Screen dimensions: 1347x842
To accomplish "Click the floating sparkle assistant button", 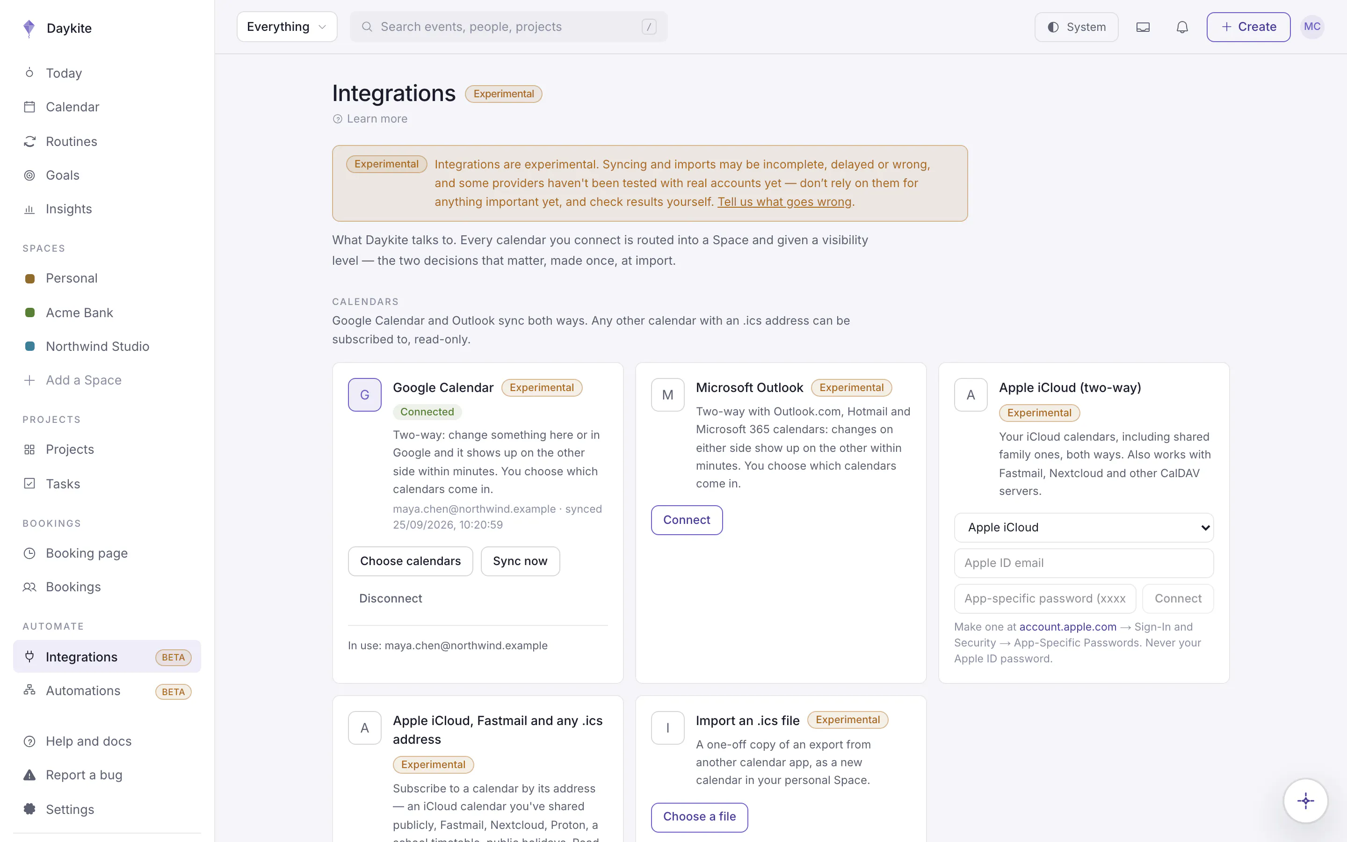I will pos(1305,801).
